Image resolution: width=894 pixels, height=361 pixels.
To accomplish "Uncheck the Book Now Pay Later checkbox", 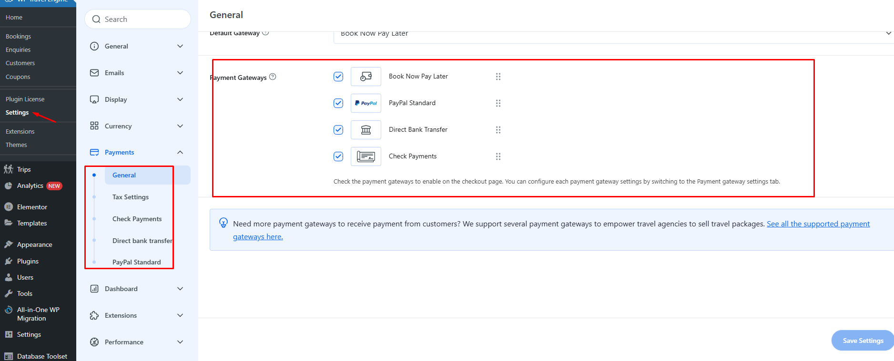I will click(x=338, y=77).
